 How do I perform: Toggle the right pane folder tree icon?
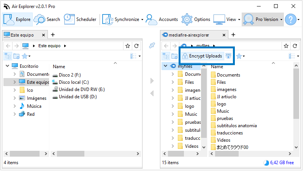pos(166,56)
